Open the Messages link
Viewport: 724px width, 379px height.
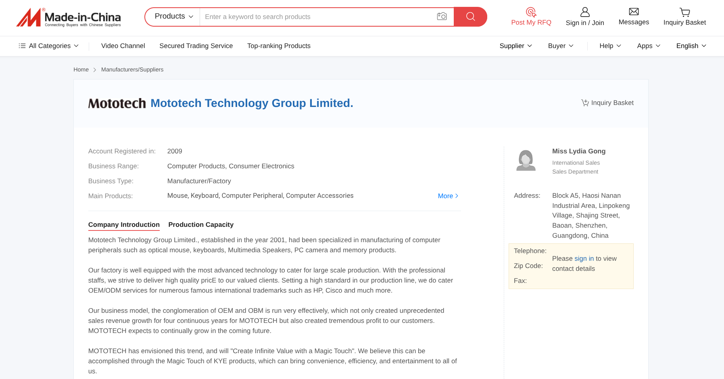pos(634,22)
